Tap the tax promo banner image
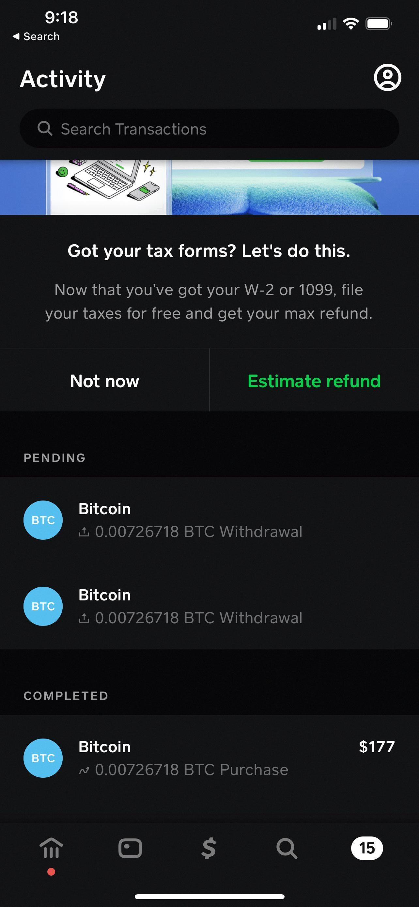Viewport: 419px width, 907px height. pyautogui.click(x=209, y=187)
